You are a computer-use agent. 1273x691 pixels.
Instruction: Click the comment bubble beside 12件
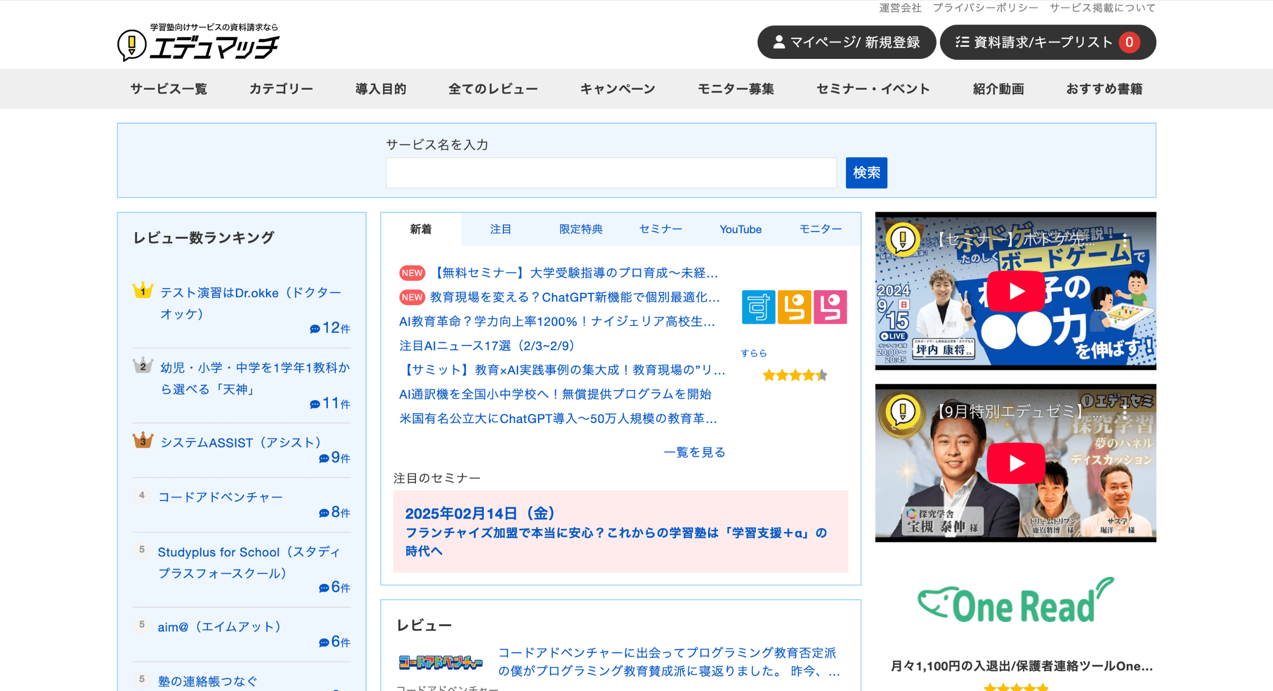(315, 328)
